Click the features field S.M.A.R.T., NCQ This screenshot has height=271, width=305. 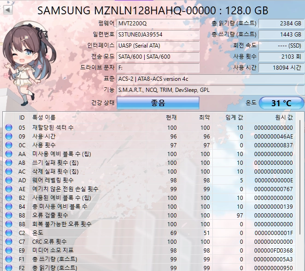[x=211, y=90]
